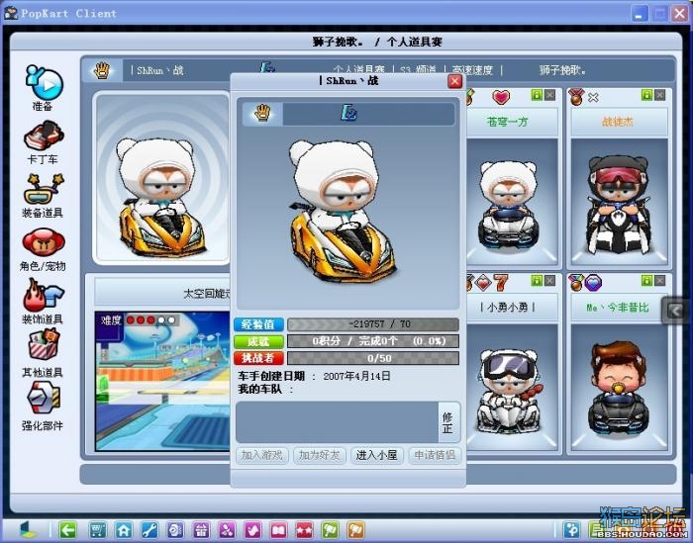Toggle the green lock on 苍穹一方 slot
This screenshot has height=543, width=693.
537,95
